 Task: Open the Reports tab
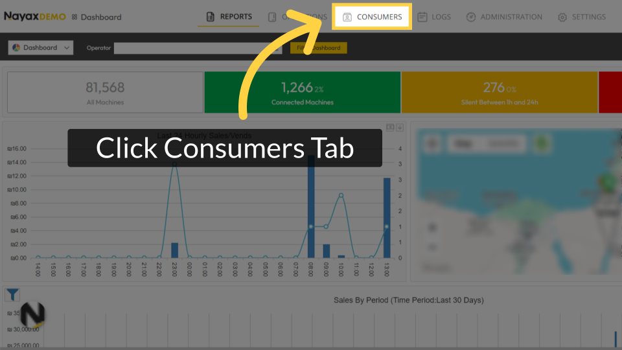point(229,17)
